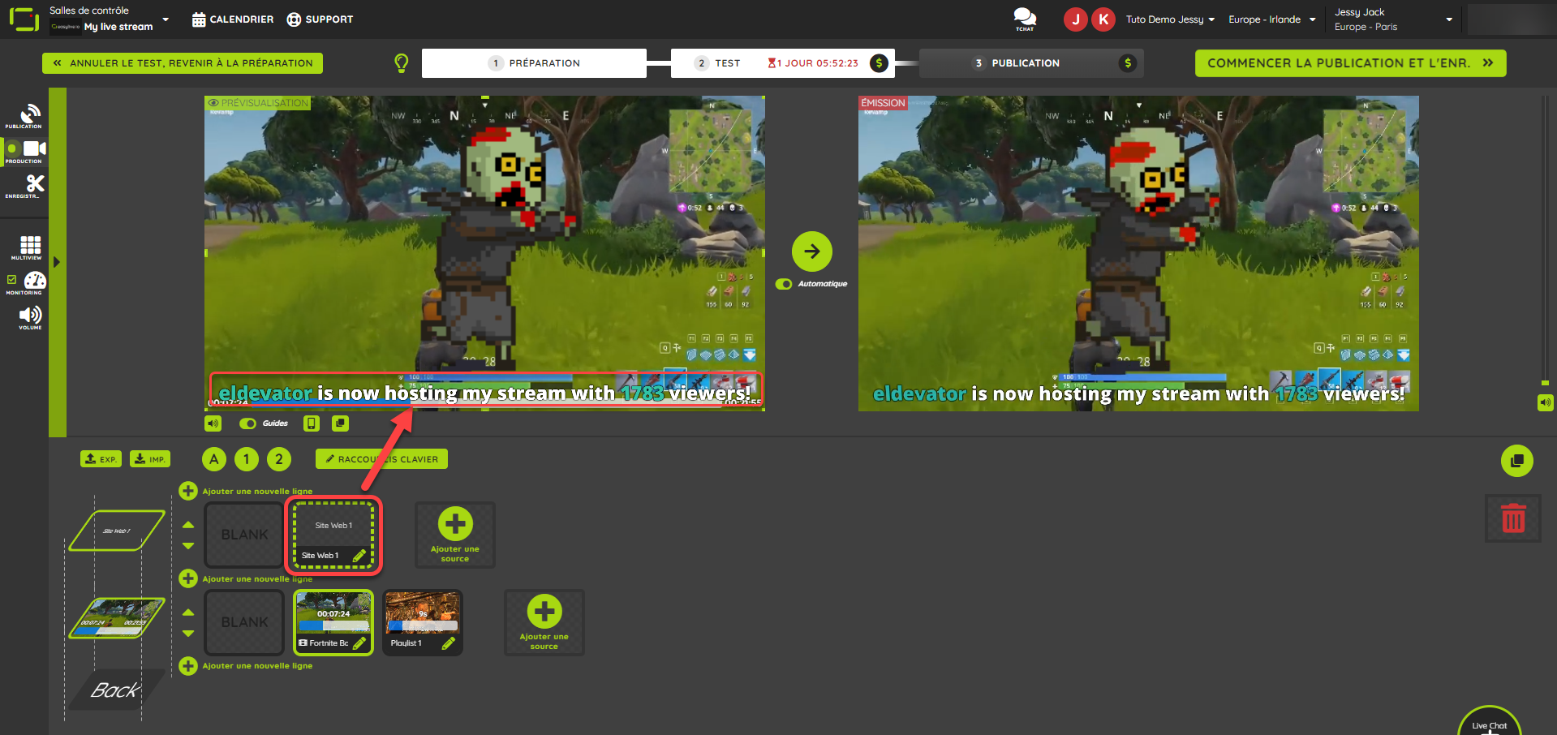Click the bottom Ajouter une nouvelle ligne
1557x735 pixels.
point(246,666)
